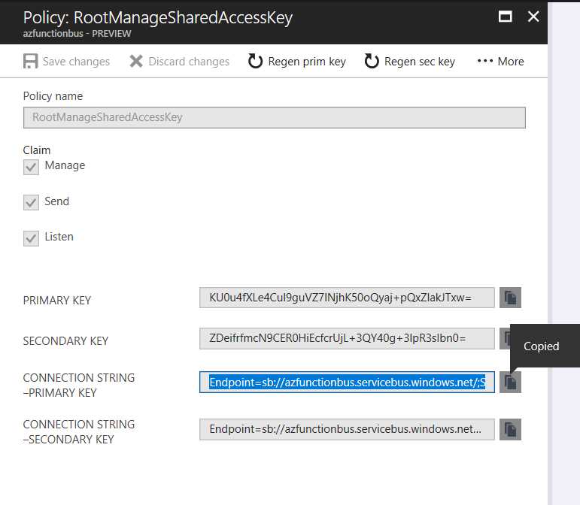Select the Policy name input field
Viewport: 580px width, 505px height.
(275, 117)
